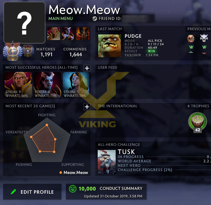Screen dimensions: 211x205
Task: Click the Mirana winrate 78% hero card
Action: 76,85
